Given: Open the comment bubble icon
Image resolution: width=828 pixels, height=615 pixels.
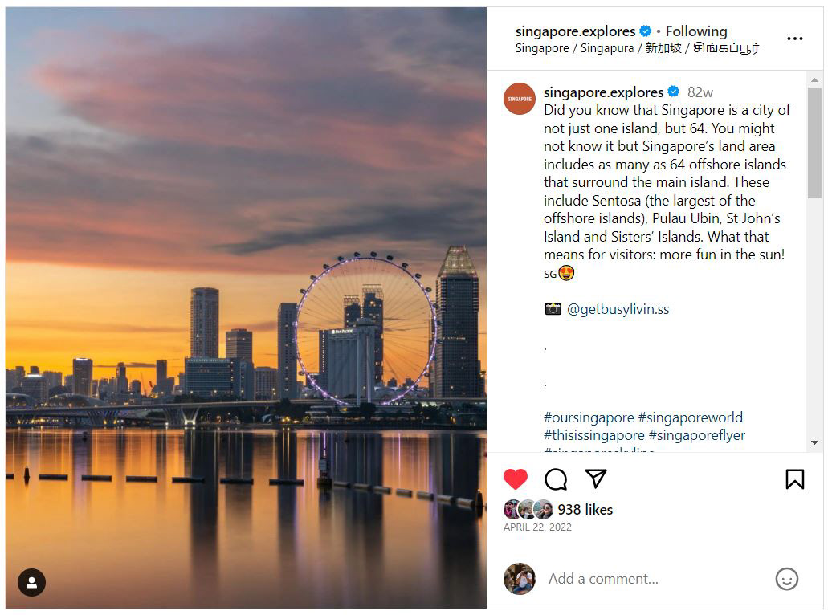Looking at the screenshot, I should point(556,479).
